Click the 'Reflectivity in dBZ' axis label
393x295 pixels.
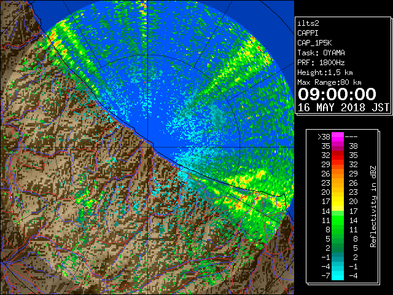pyautogui.click(x=373, y=206)
